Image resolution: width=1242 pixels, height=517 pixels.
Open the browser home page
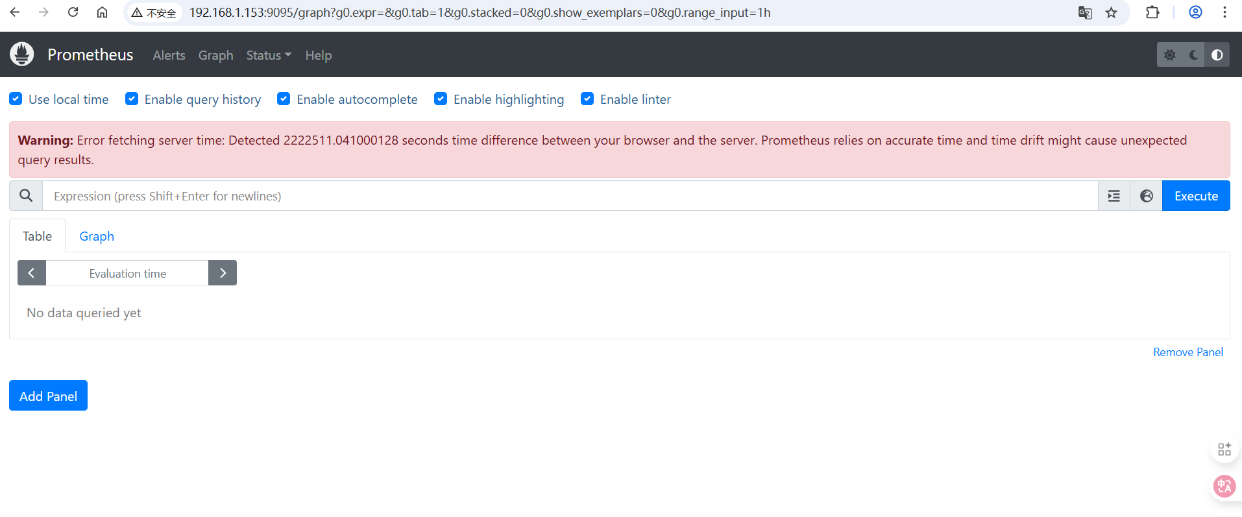click(x=103, y=12)
